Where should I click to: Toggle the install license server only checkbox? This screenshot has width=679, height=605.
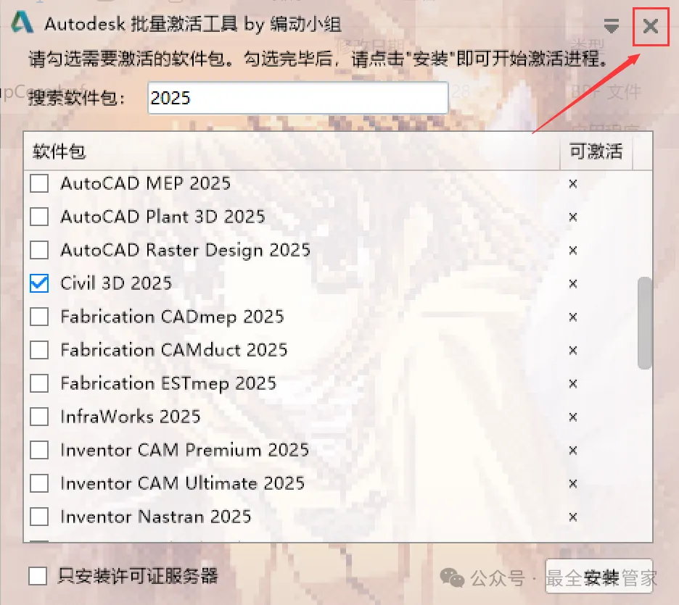tap(38, 576)
